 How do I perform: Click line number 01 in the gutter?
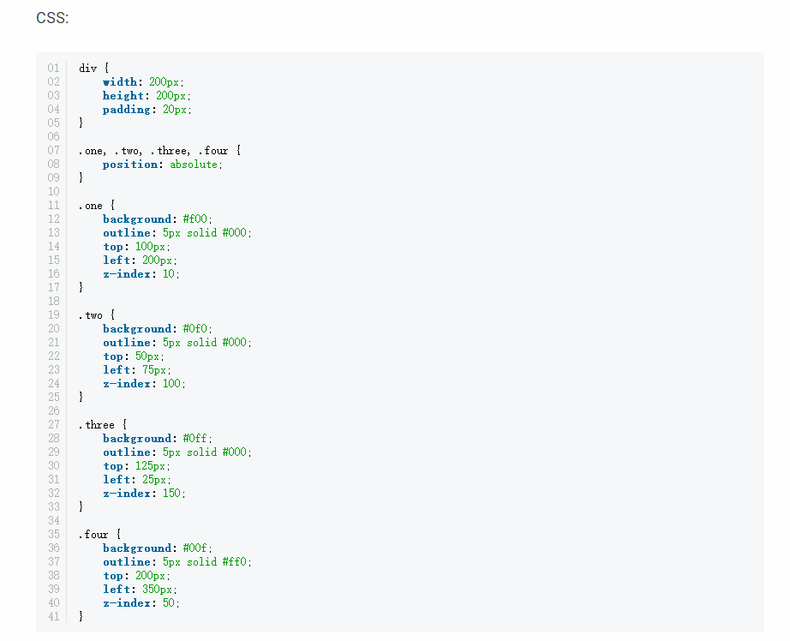(53, 68)
